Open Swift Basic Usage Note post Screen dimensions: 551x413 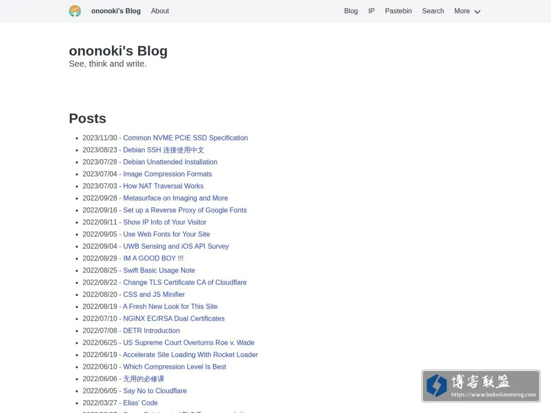pos(159,270)
